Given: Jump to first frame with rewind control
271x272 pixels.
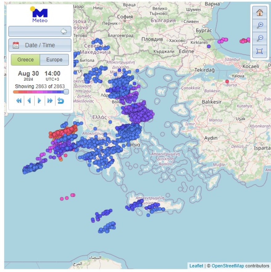Looking at the screenshot, I should 19,100.
